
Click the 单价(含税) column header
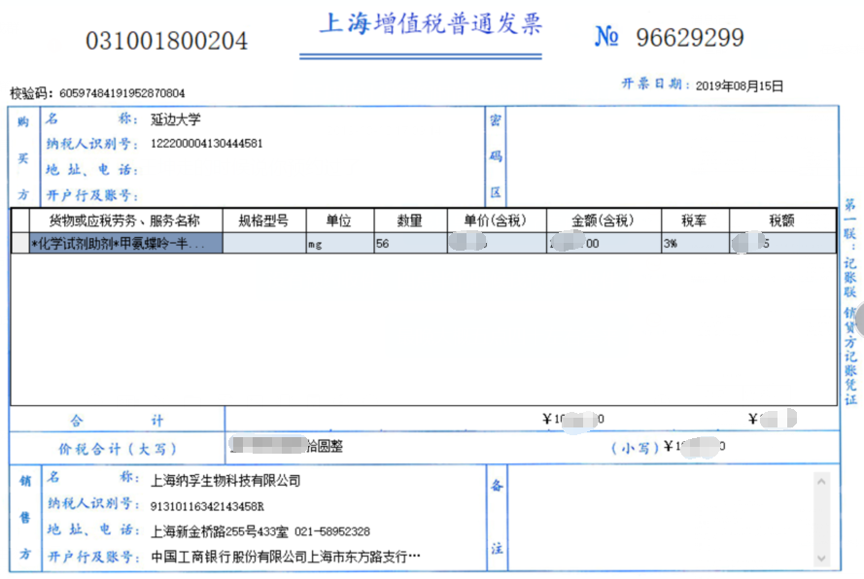pyautogui.click(x=496, y=221)
